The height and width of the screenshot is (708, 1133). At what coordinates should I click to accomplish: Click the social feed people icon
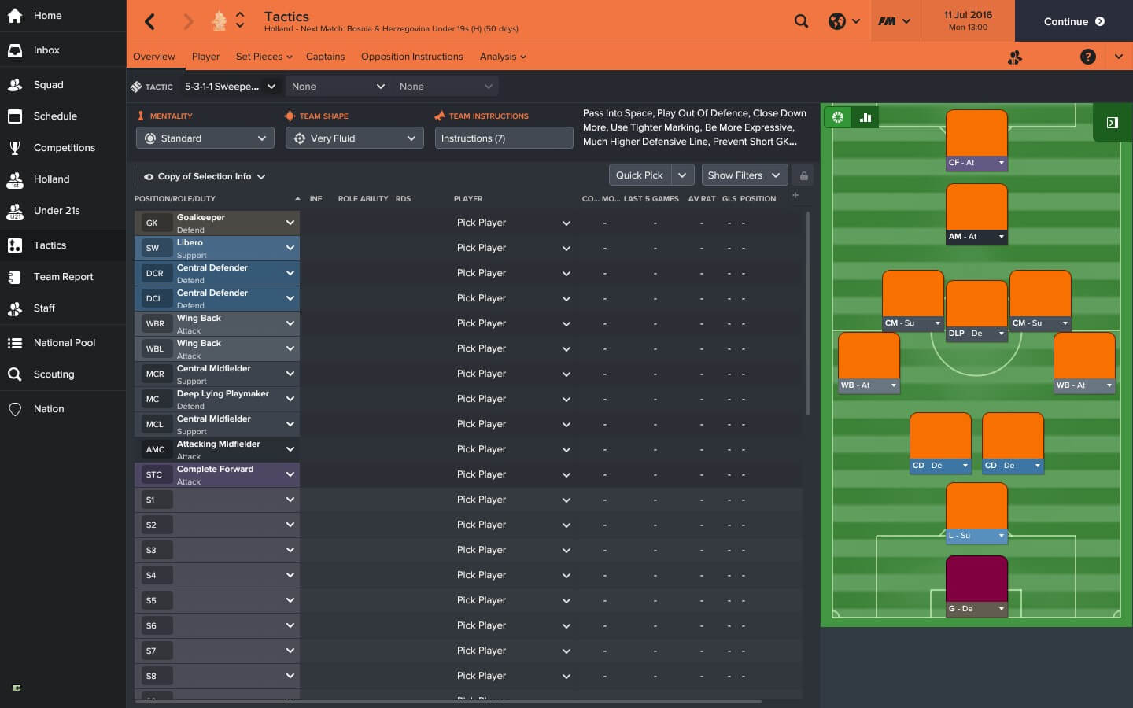[1015, 57]
